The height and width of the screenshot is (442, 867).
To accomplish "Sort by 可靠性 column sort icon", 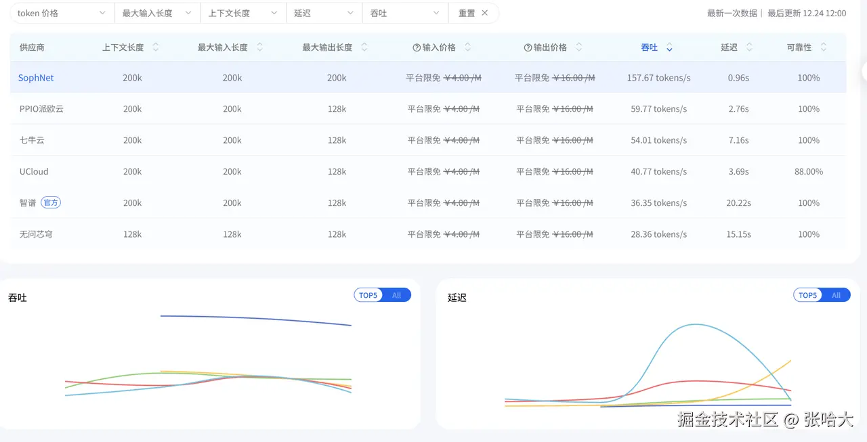I will [824, 47].
